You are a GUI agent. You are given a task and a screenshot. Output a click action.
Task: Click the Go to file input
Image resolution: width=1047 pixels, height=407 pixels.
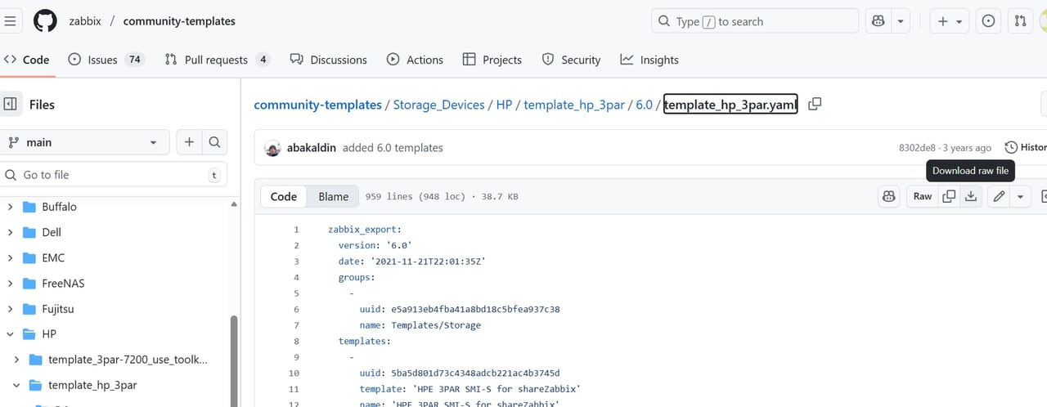coord(110,175)
